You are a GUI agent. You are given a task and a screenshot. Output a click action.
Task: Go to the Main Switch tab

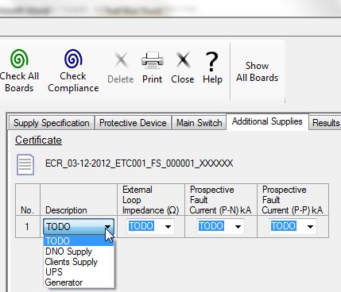pyautogui.click(x=200, y=123)
